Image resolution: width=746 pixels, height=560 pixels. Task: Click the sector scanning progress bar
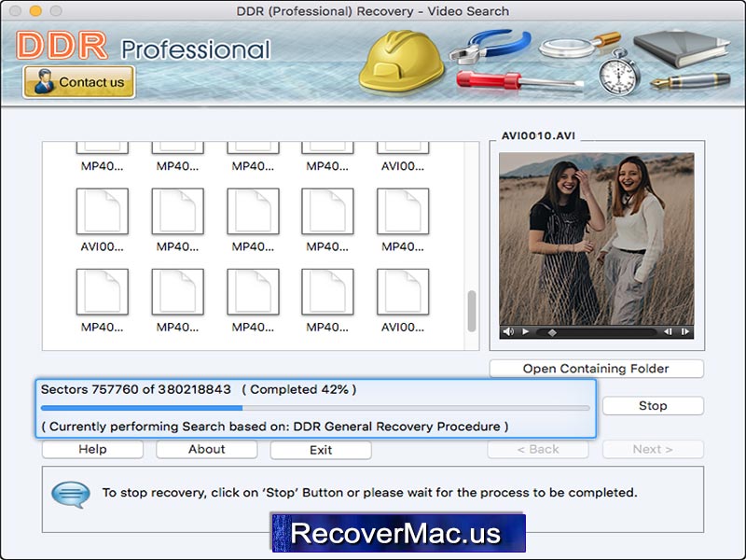(315, 408)
